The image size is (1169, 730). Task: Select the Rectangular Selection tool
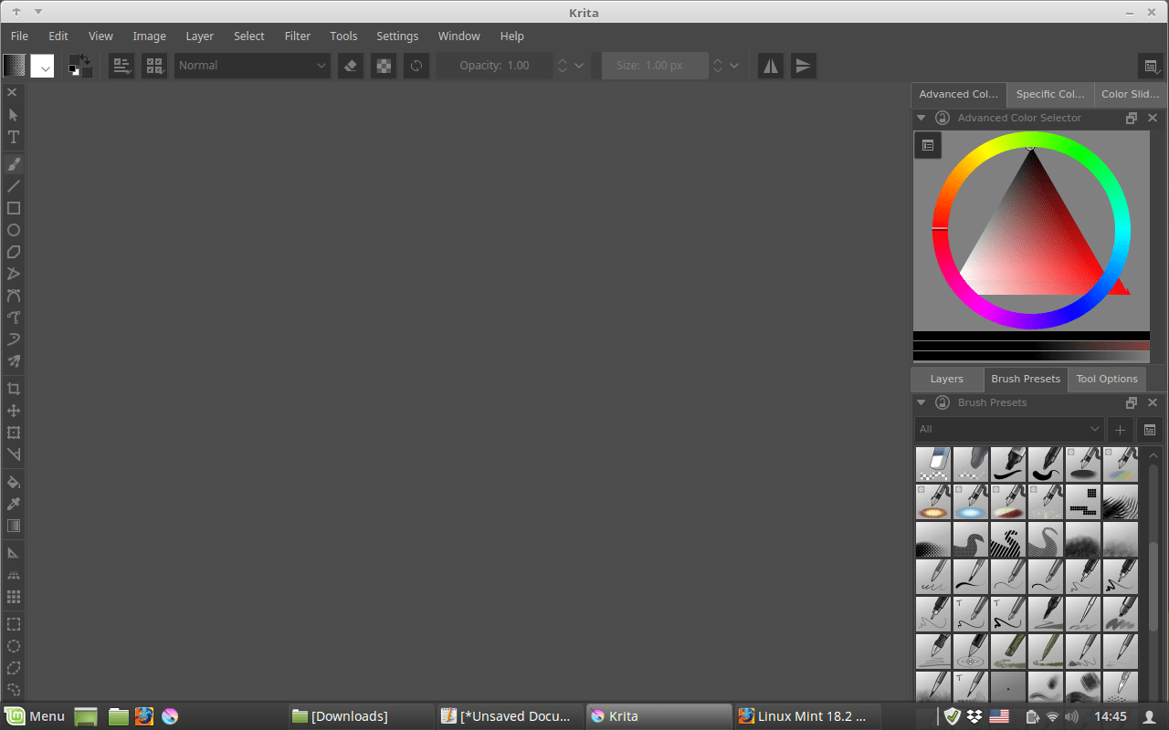(x=14, y=624)
